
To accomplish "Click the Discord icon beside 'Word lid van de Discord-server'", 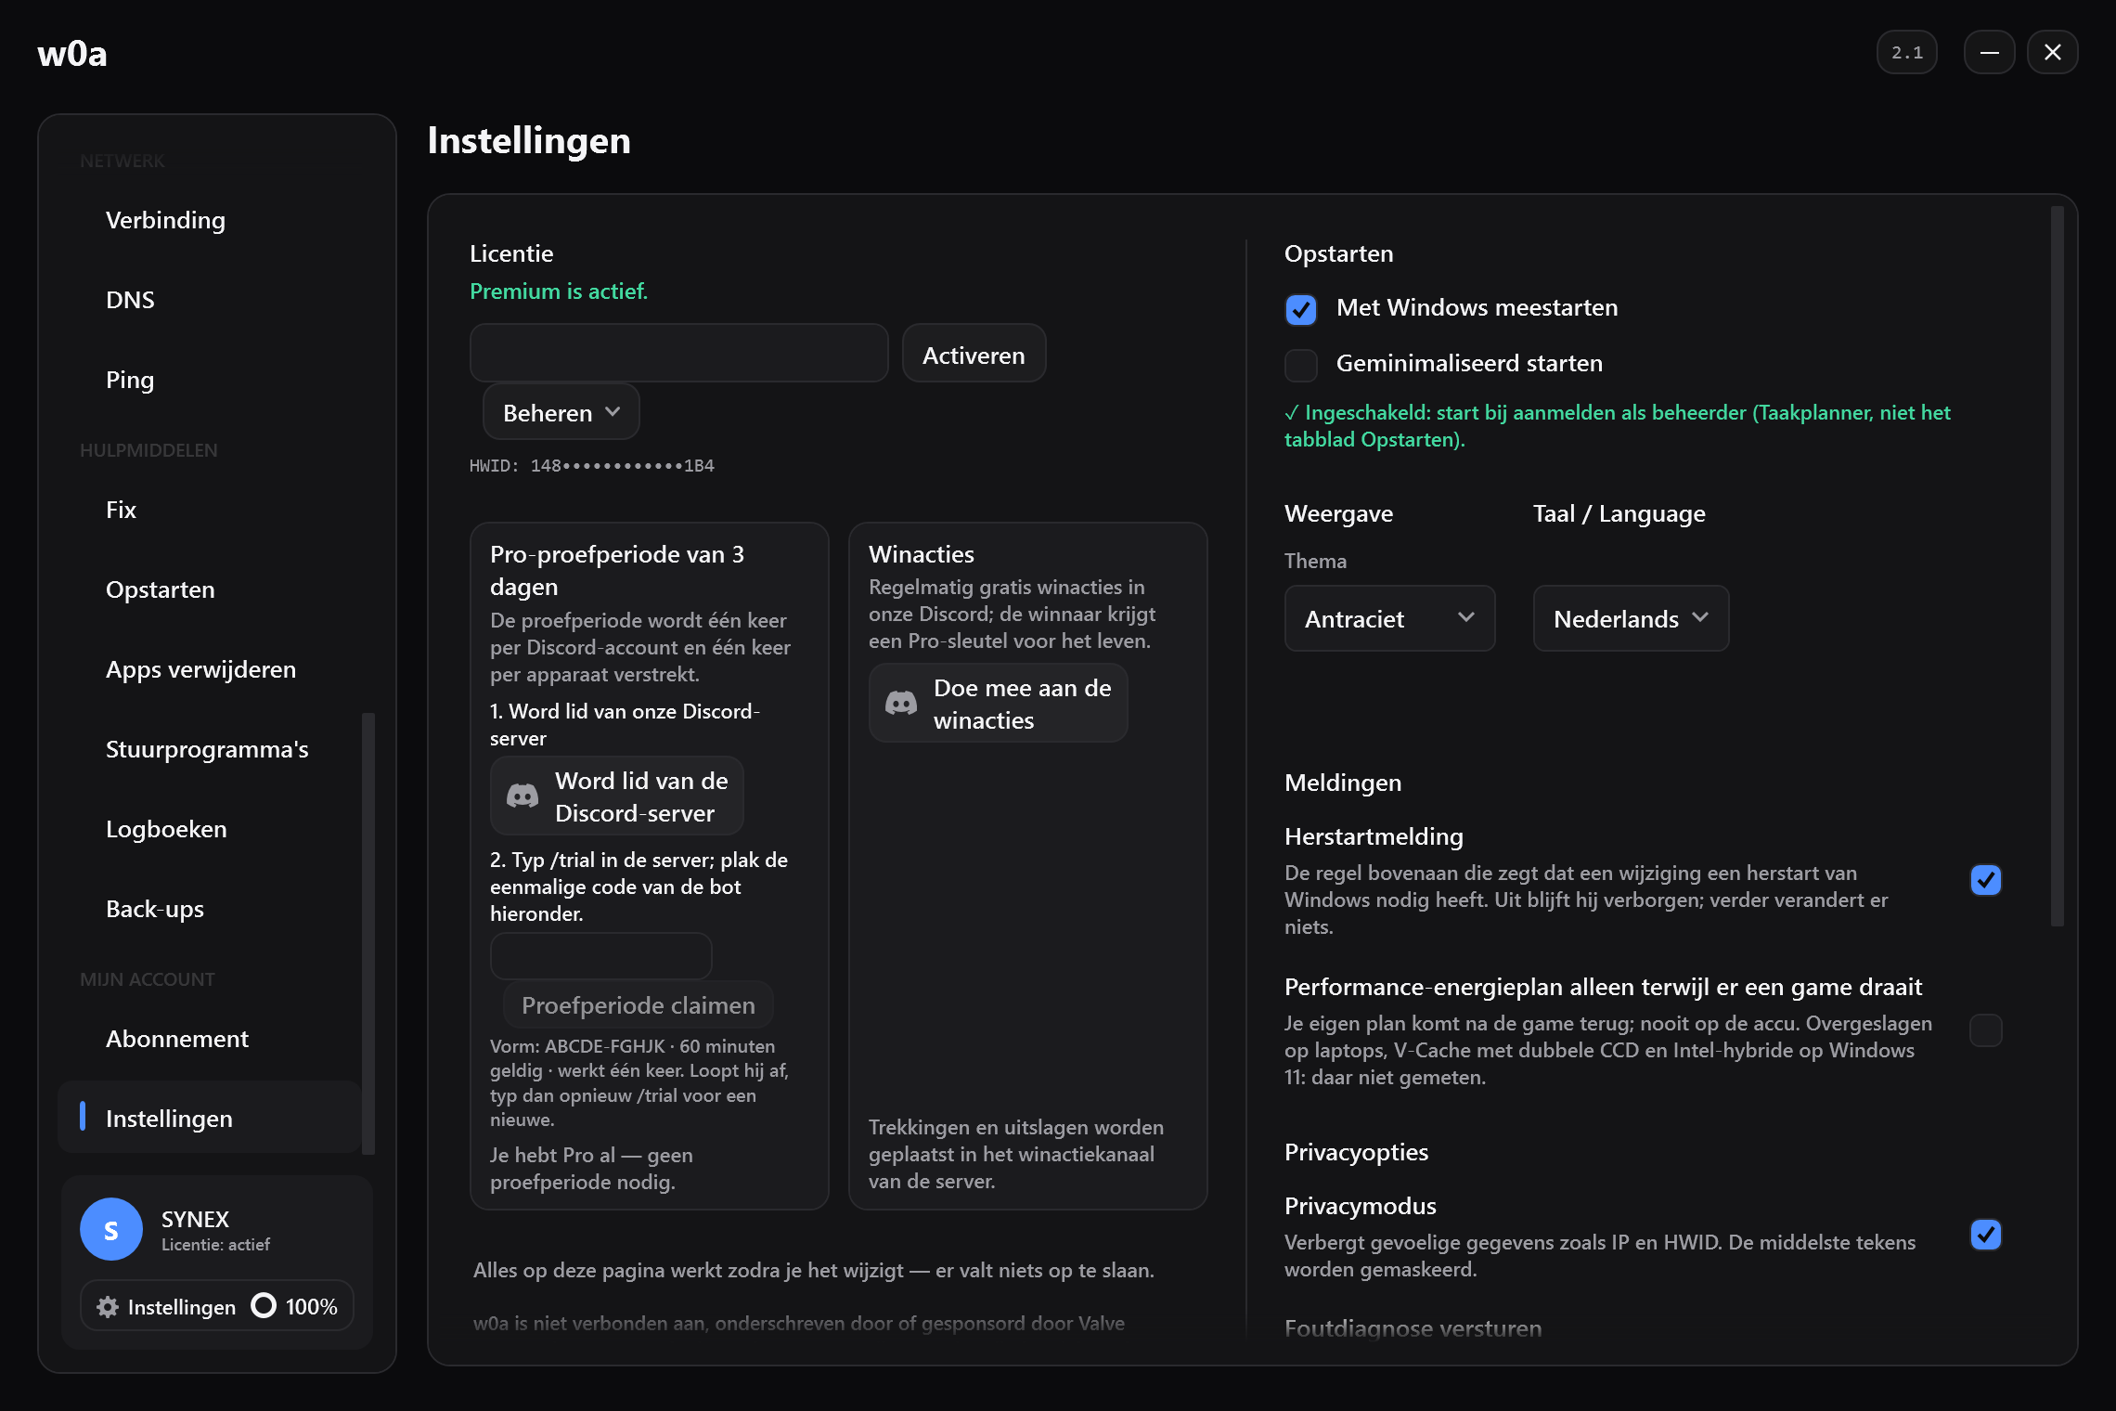I will 523,796.
